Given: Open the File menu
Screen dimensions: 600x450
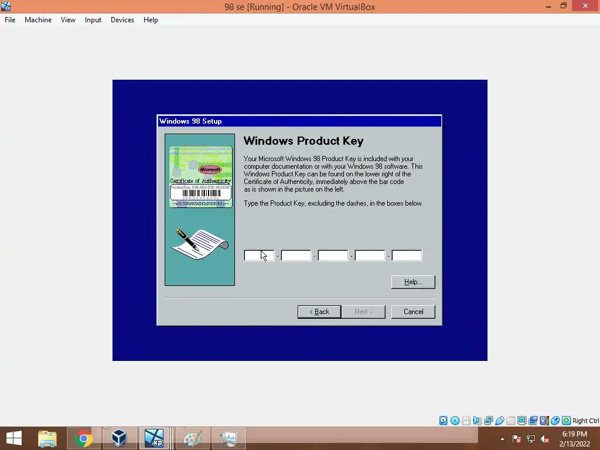Looking at the screenshot, I should (x=10, y=20).
